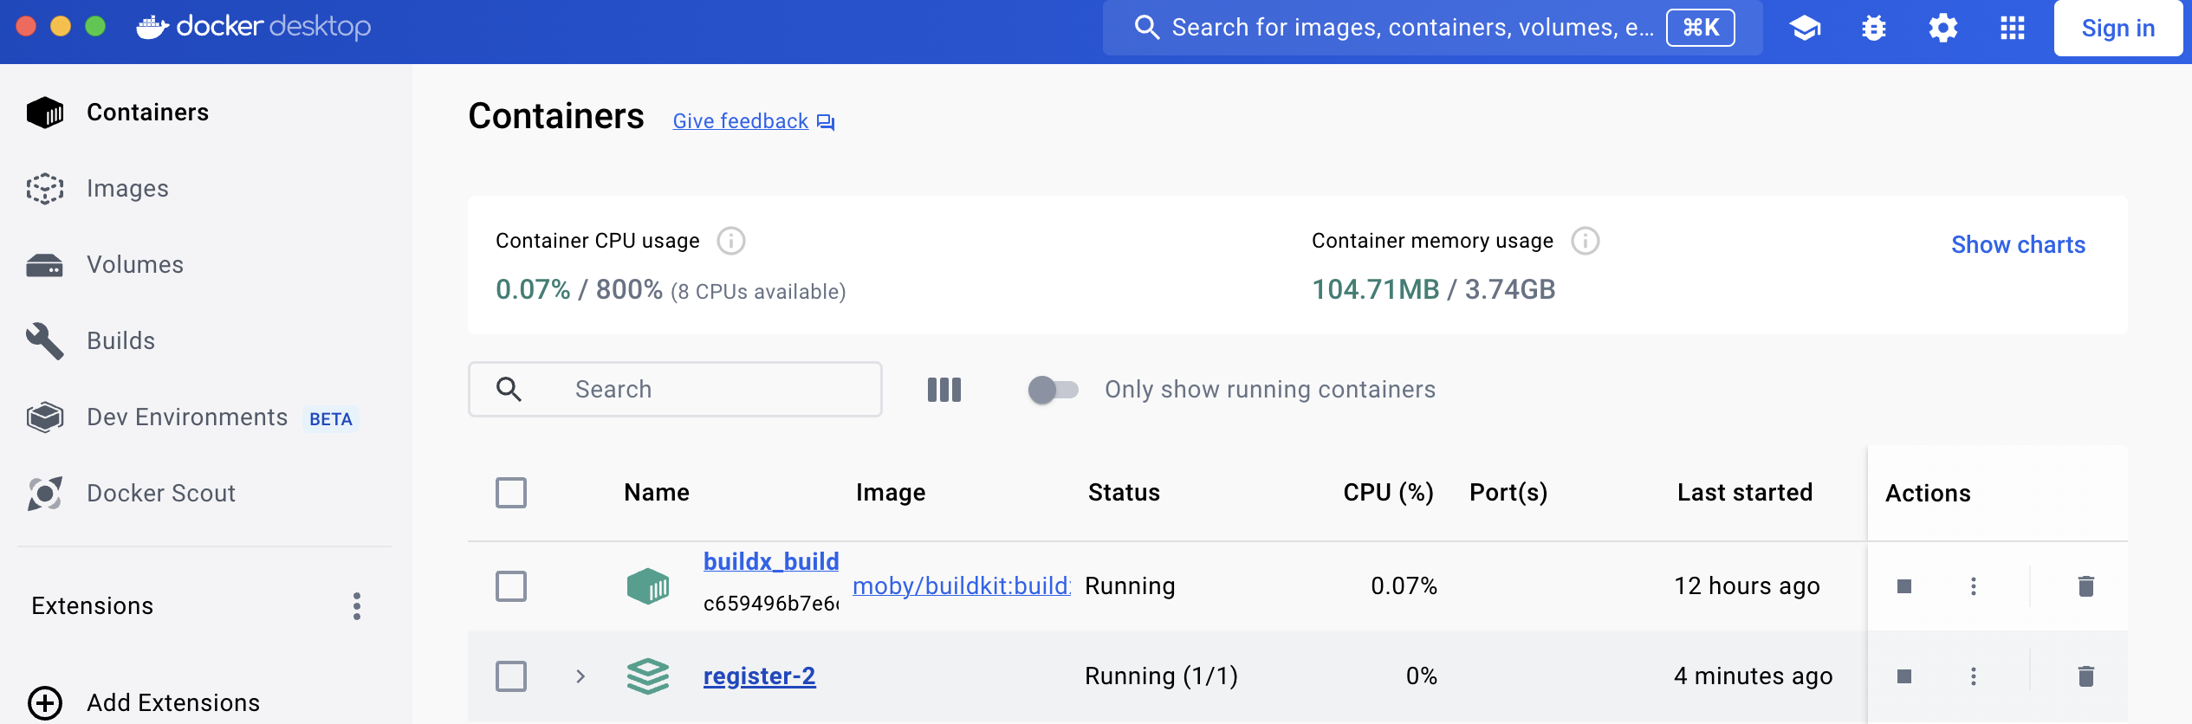Open Settings gear icon in header
This screenshot has height=724, width=2192.
pyautogui.click(x=1943, y=29)
